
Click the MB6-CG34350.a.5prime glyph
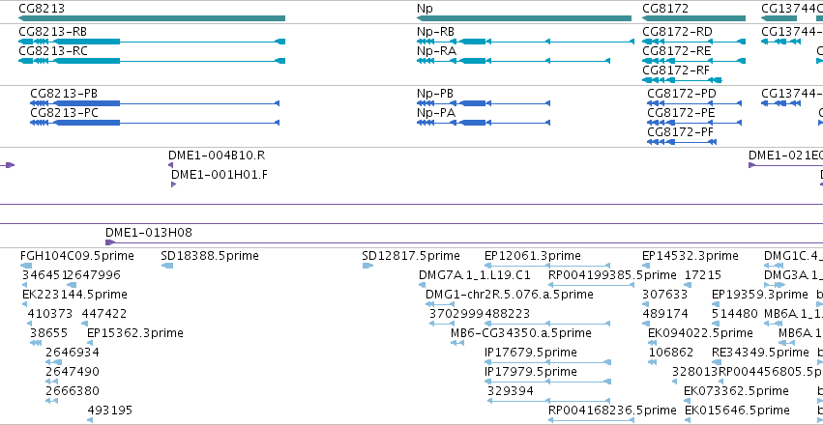tap(457, 343)
